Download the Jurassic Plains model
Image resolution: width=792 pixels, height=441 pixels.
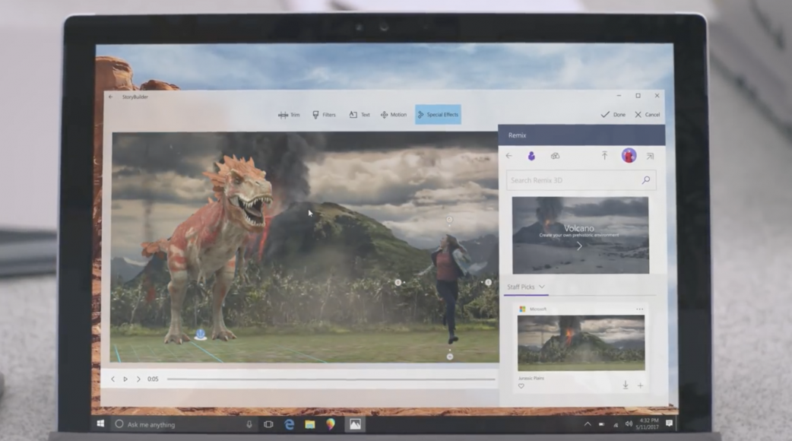(x=626, y=385)
